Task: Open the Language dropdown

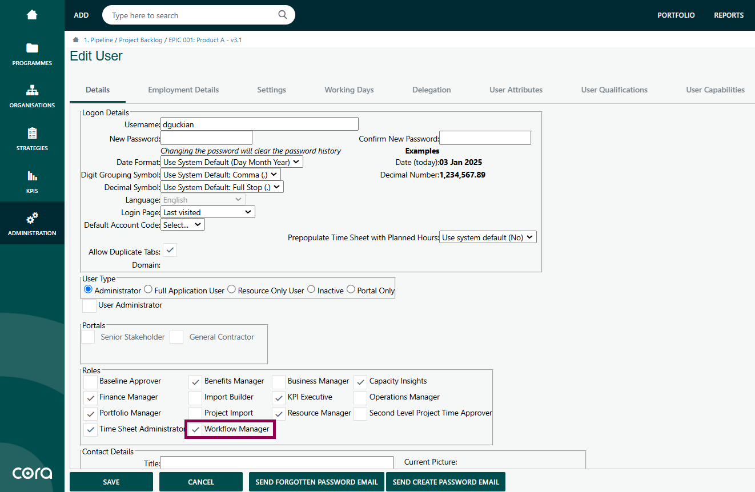Action: (x=203, y=200)
